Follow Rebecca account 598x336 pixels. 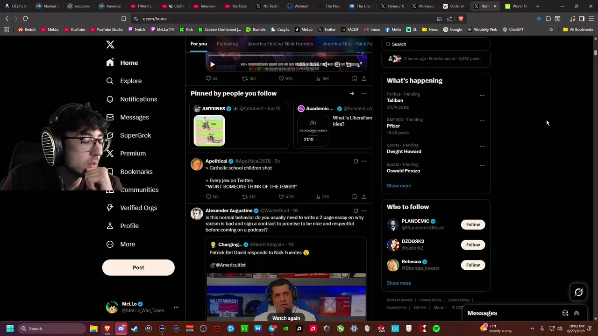473,265
